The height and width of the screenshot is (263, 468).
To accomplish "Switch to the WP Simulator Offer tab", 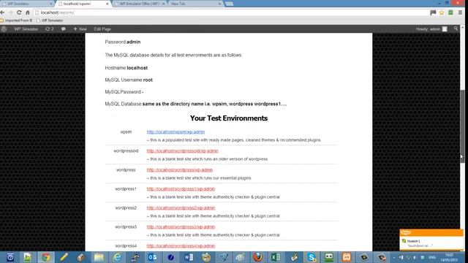I will (x=139, y=4).
